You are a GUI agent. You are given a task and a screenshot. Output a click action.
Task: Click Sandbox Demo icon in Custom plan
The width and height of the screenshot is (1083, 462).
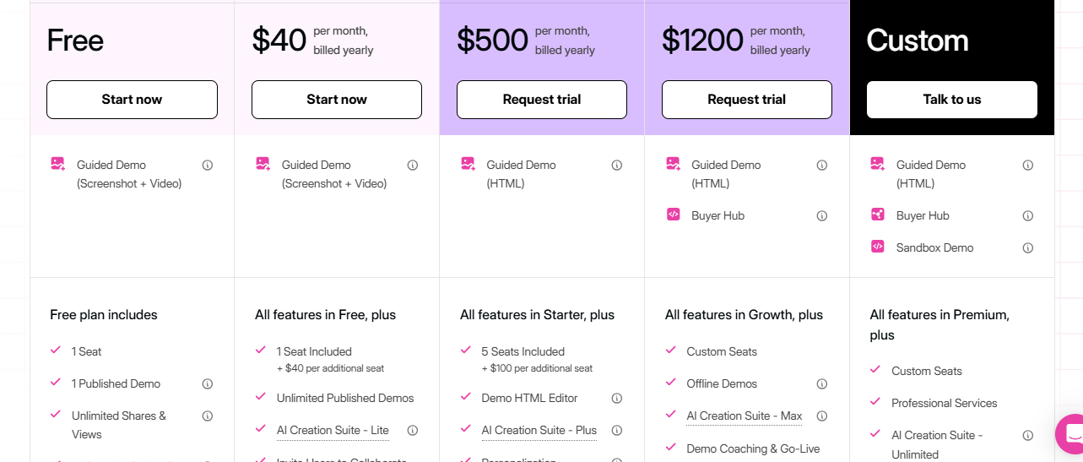[x=878, y=247]
